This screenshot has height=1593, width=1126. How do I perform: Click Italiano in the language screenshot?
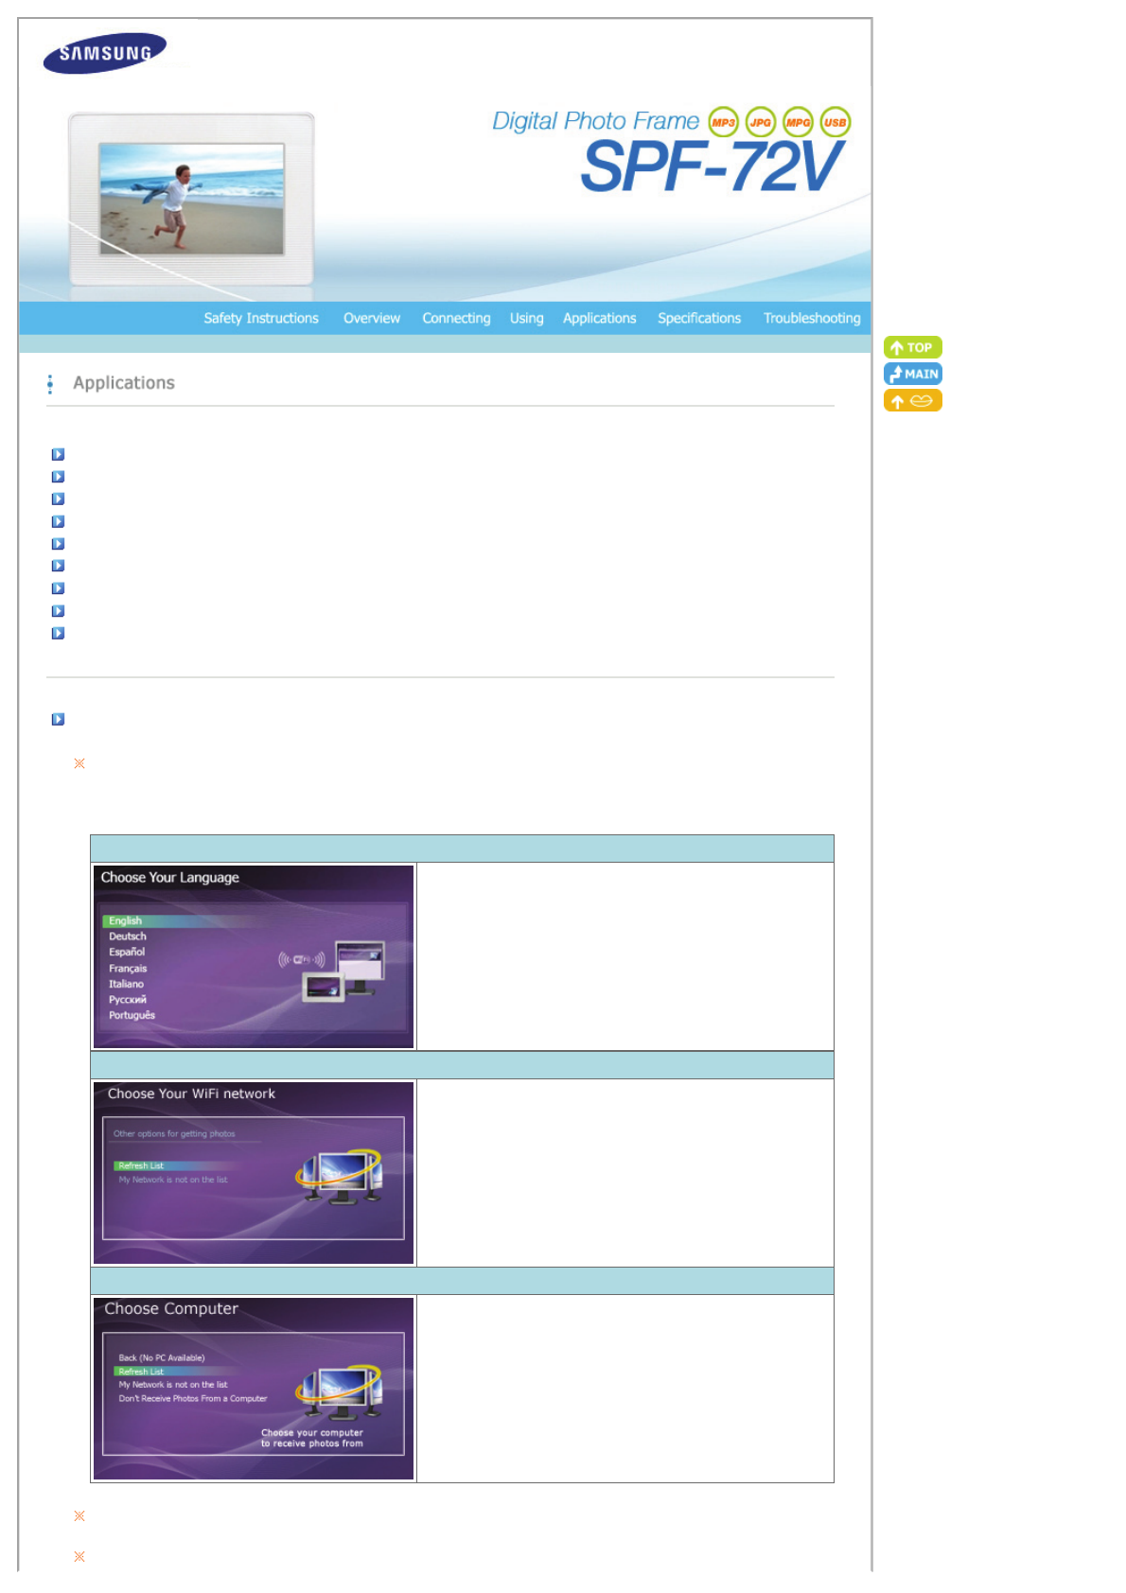pos(126,984)
